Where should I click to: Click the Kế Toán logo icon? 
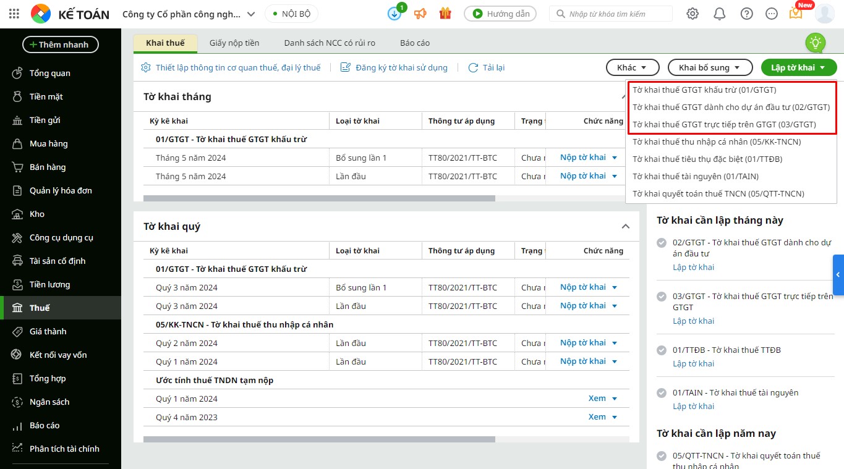pyautogui.click(x=41, y=14)
